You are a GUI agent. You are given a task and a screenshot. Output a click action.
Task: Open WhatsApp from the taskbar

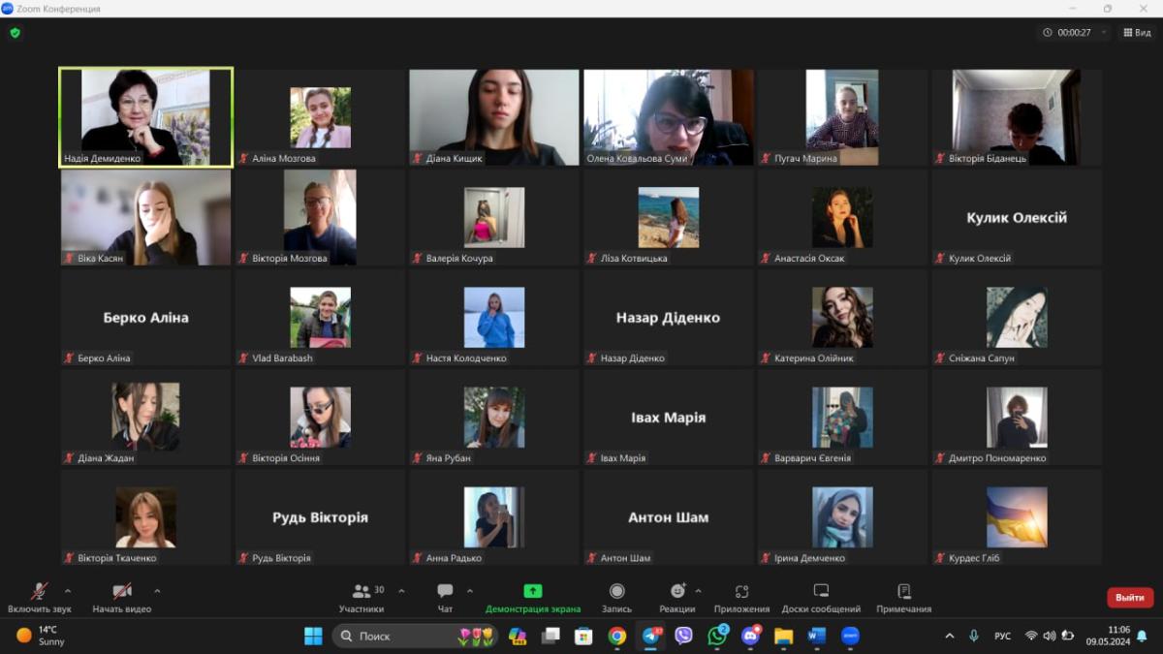(717, 637)
